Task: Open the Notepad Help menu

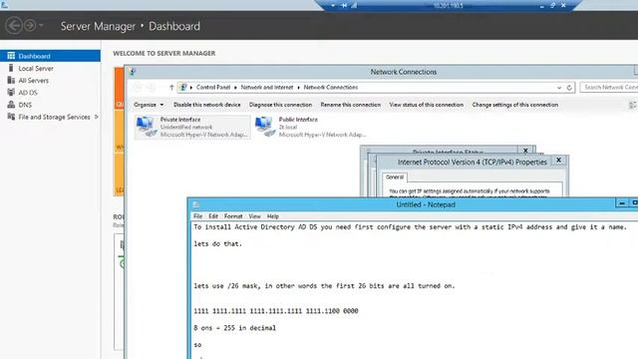Action: 272,216
